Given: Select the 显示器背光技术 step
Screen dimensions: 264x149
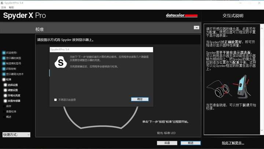Looking at the screenshot, I should (13, 74).
